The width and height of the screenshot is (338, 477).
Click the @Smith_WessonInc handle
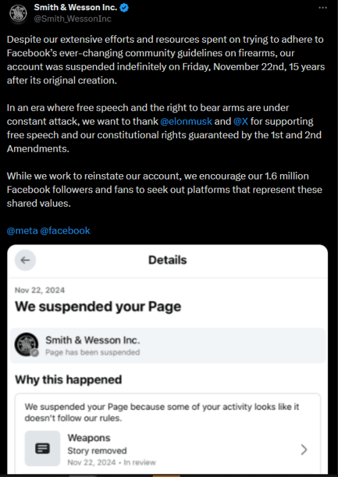[x=72, y=19]
